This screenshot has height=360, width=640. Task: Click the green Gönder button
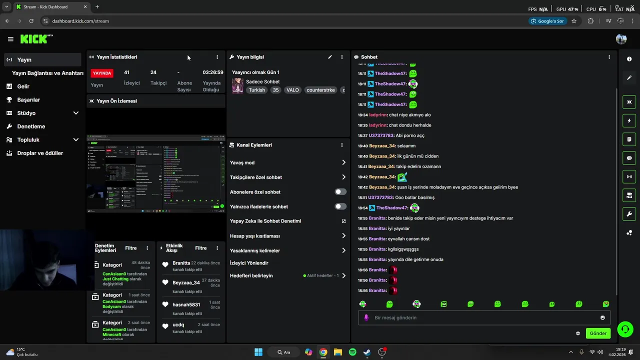tap(598, 333)
